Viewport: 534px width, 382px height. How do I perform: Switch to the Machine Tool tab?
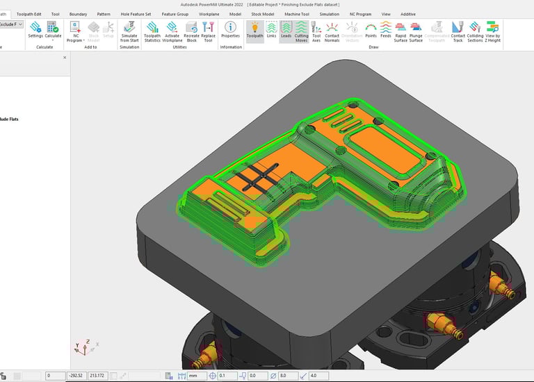(297, 15)
